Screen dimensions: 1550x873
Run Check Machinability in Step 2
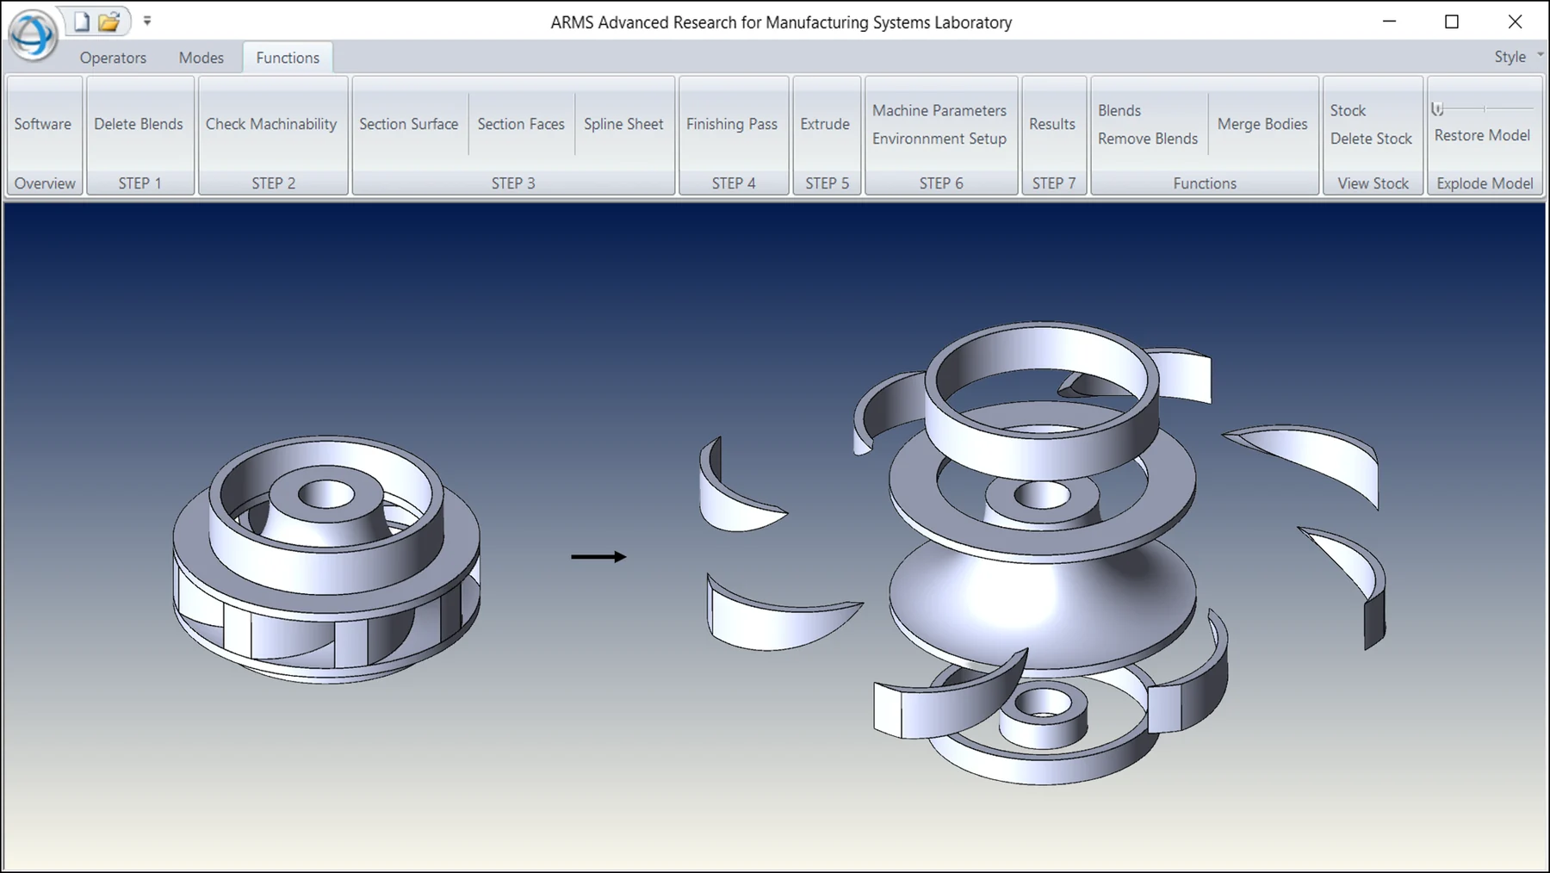click(x=271, y=124)
